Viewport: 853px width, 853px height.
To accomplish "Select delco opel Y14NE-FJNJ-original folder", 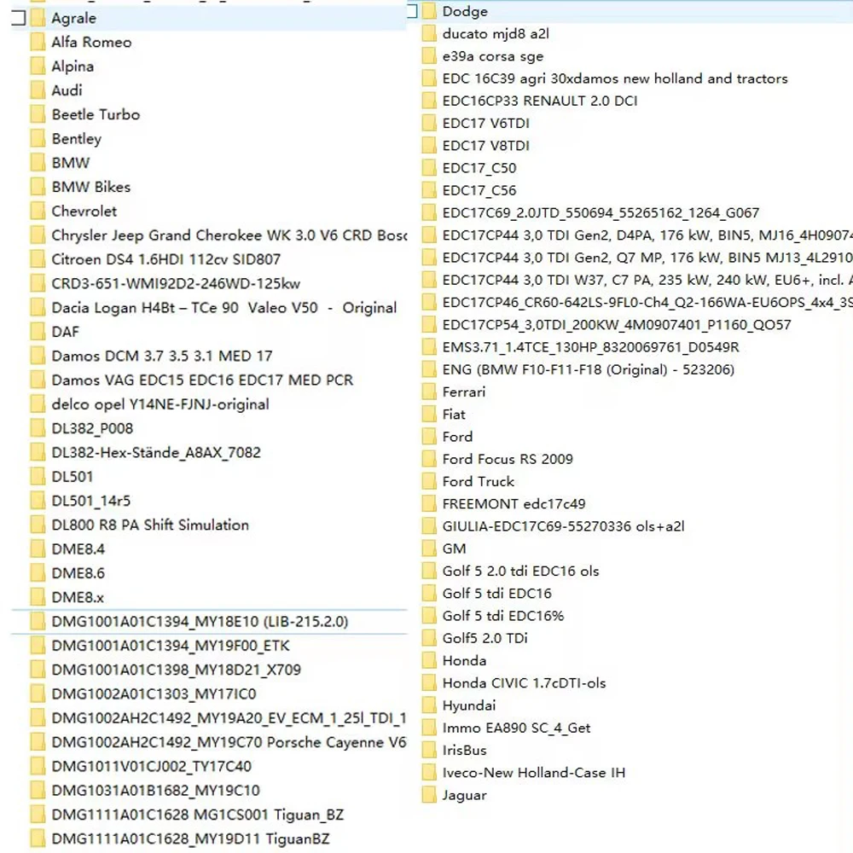I will [x=160, y=404].
